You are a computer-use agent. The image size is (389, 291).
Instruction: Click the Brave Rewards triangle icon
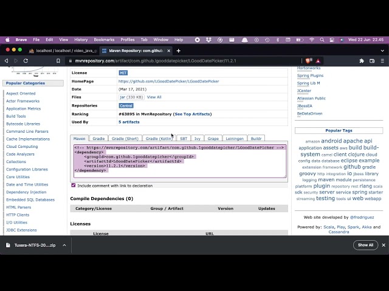point(318,61)
